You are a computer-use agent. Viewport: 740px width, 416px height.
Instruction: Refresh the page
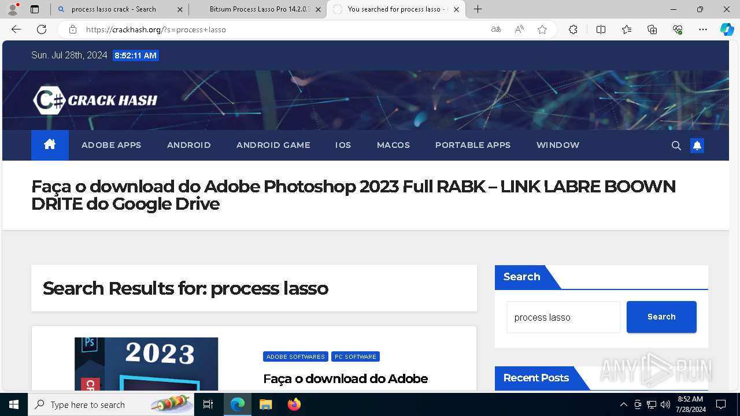click(x=42, y=29)
